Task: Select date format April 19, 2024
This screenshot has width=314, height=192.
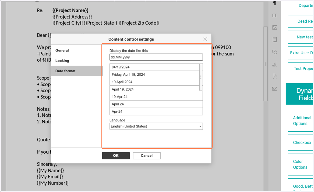Action: 154,89
